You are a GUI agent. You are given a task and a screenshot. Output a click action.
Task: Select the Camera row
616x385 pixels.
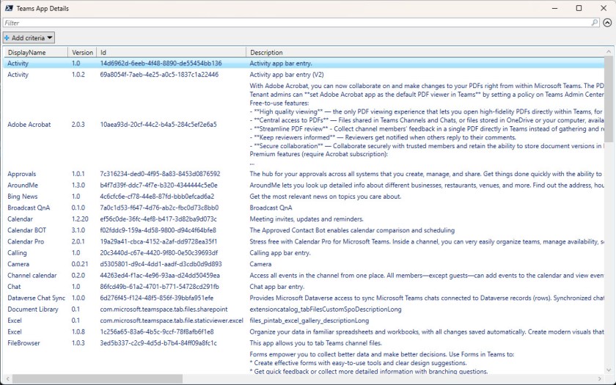(x=304, y=265)
